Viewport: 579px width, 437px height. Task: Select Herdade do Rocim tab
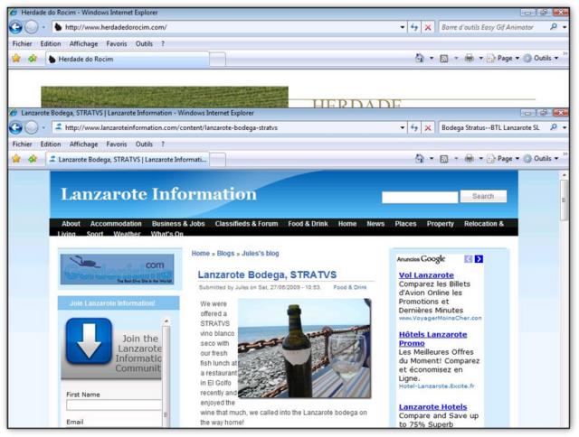coord(128,59)
